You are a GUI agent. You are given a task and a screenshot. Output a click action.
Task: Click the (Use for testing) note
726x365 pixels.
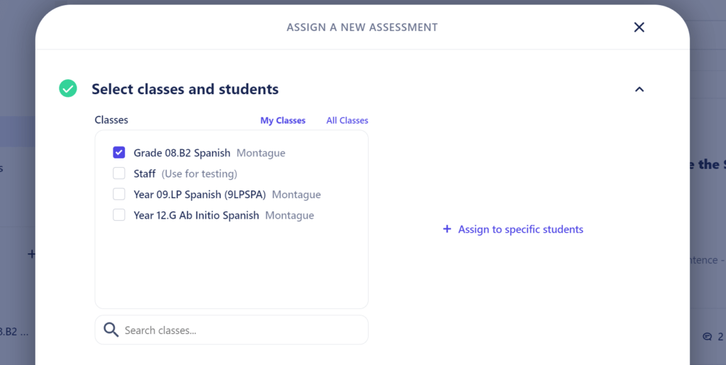(x=199, y=174)
